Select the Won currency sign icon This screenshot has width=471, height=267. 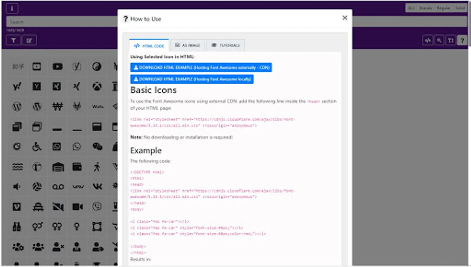[58, 106]
